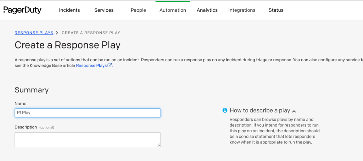363x161 pixels.
Task: Go to the Status page
Action: coord(276,10)
